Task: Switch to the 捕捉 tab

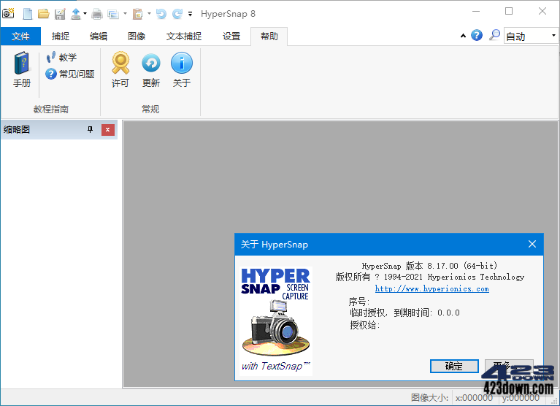Action: click(x=61, y=36)
